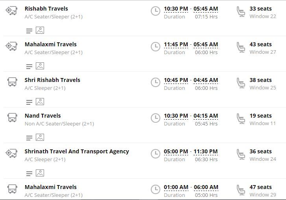The height and width of the screenshot is (200, 286).
Task: Click tracking bus icon beside Rishabh Travels
Action: 11,11
